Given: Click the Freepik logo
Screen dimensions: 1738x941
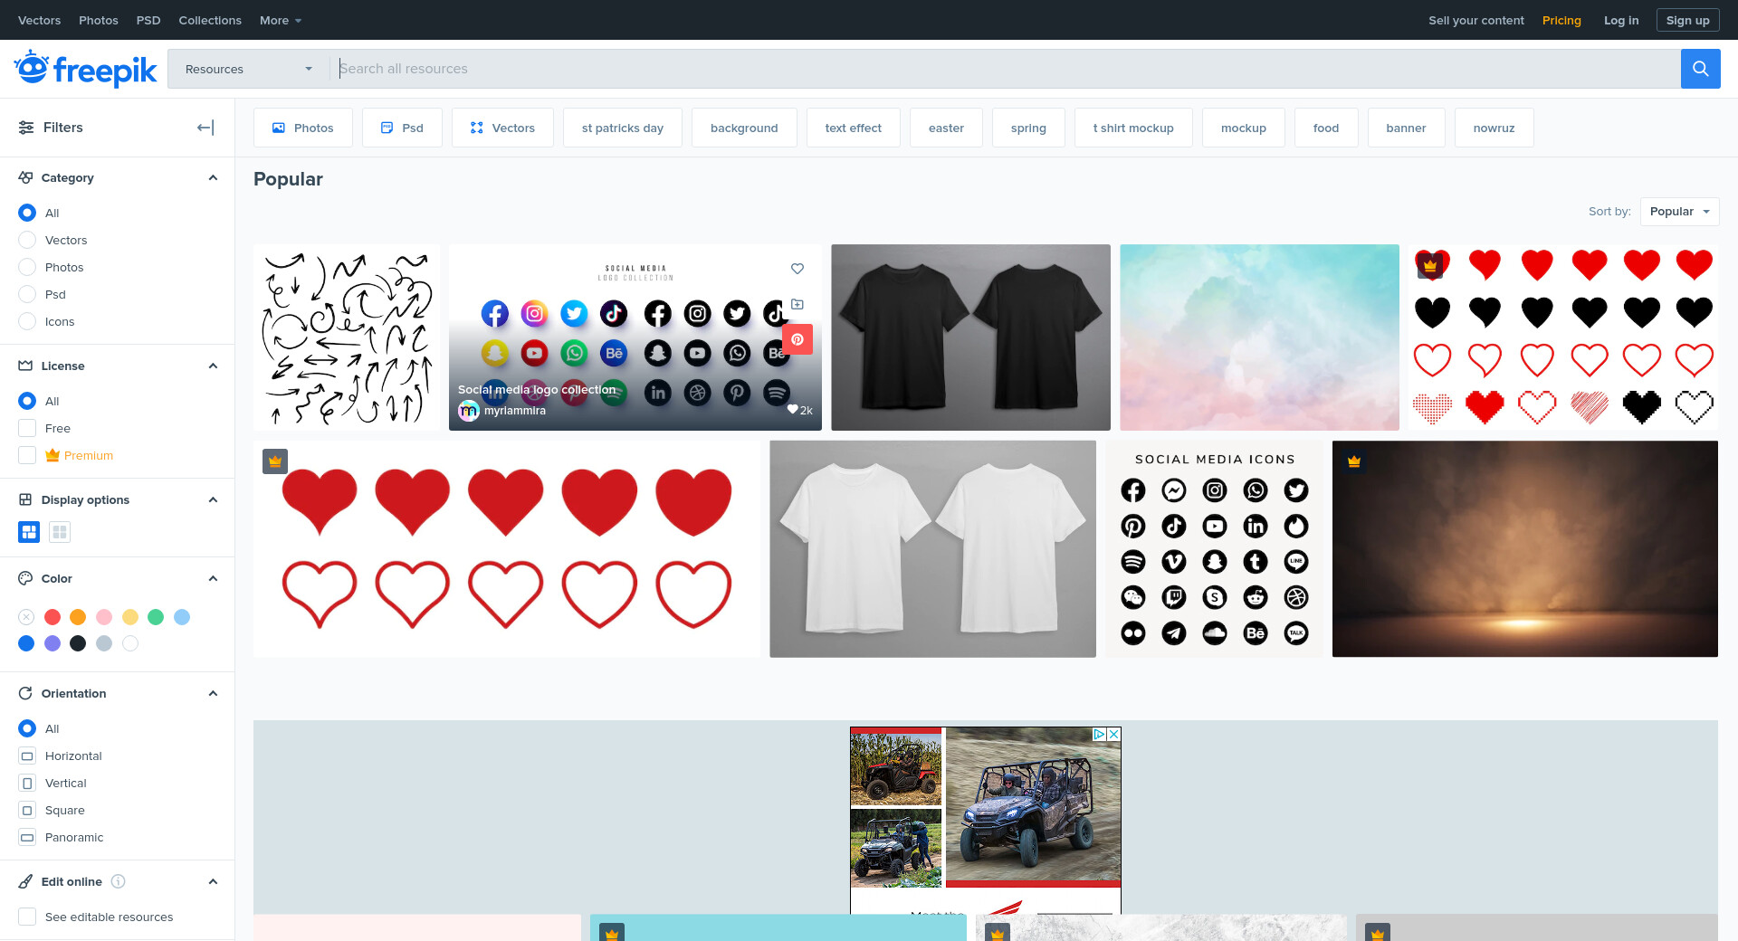Looking at the screenshot, I should 86,69.
